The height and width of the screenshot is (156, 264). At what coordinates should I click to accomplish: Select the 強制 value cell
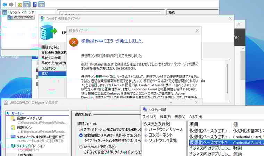(238, 148)
